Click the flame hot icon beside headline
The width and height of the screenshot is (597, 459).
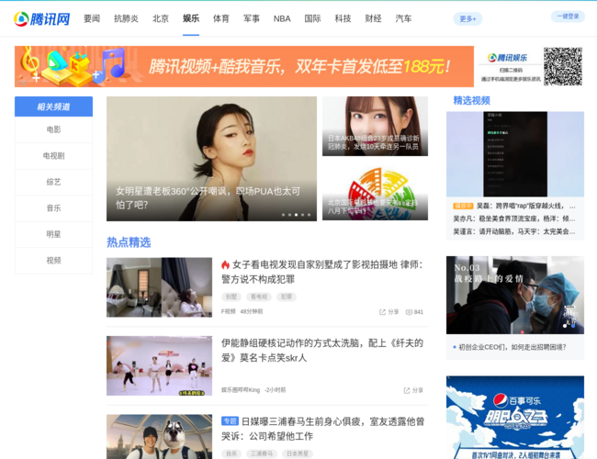point(225,265)
